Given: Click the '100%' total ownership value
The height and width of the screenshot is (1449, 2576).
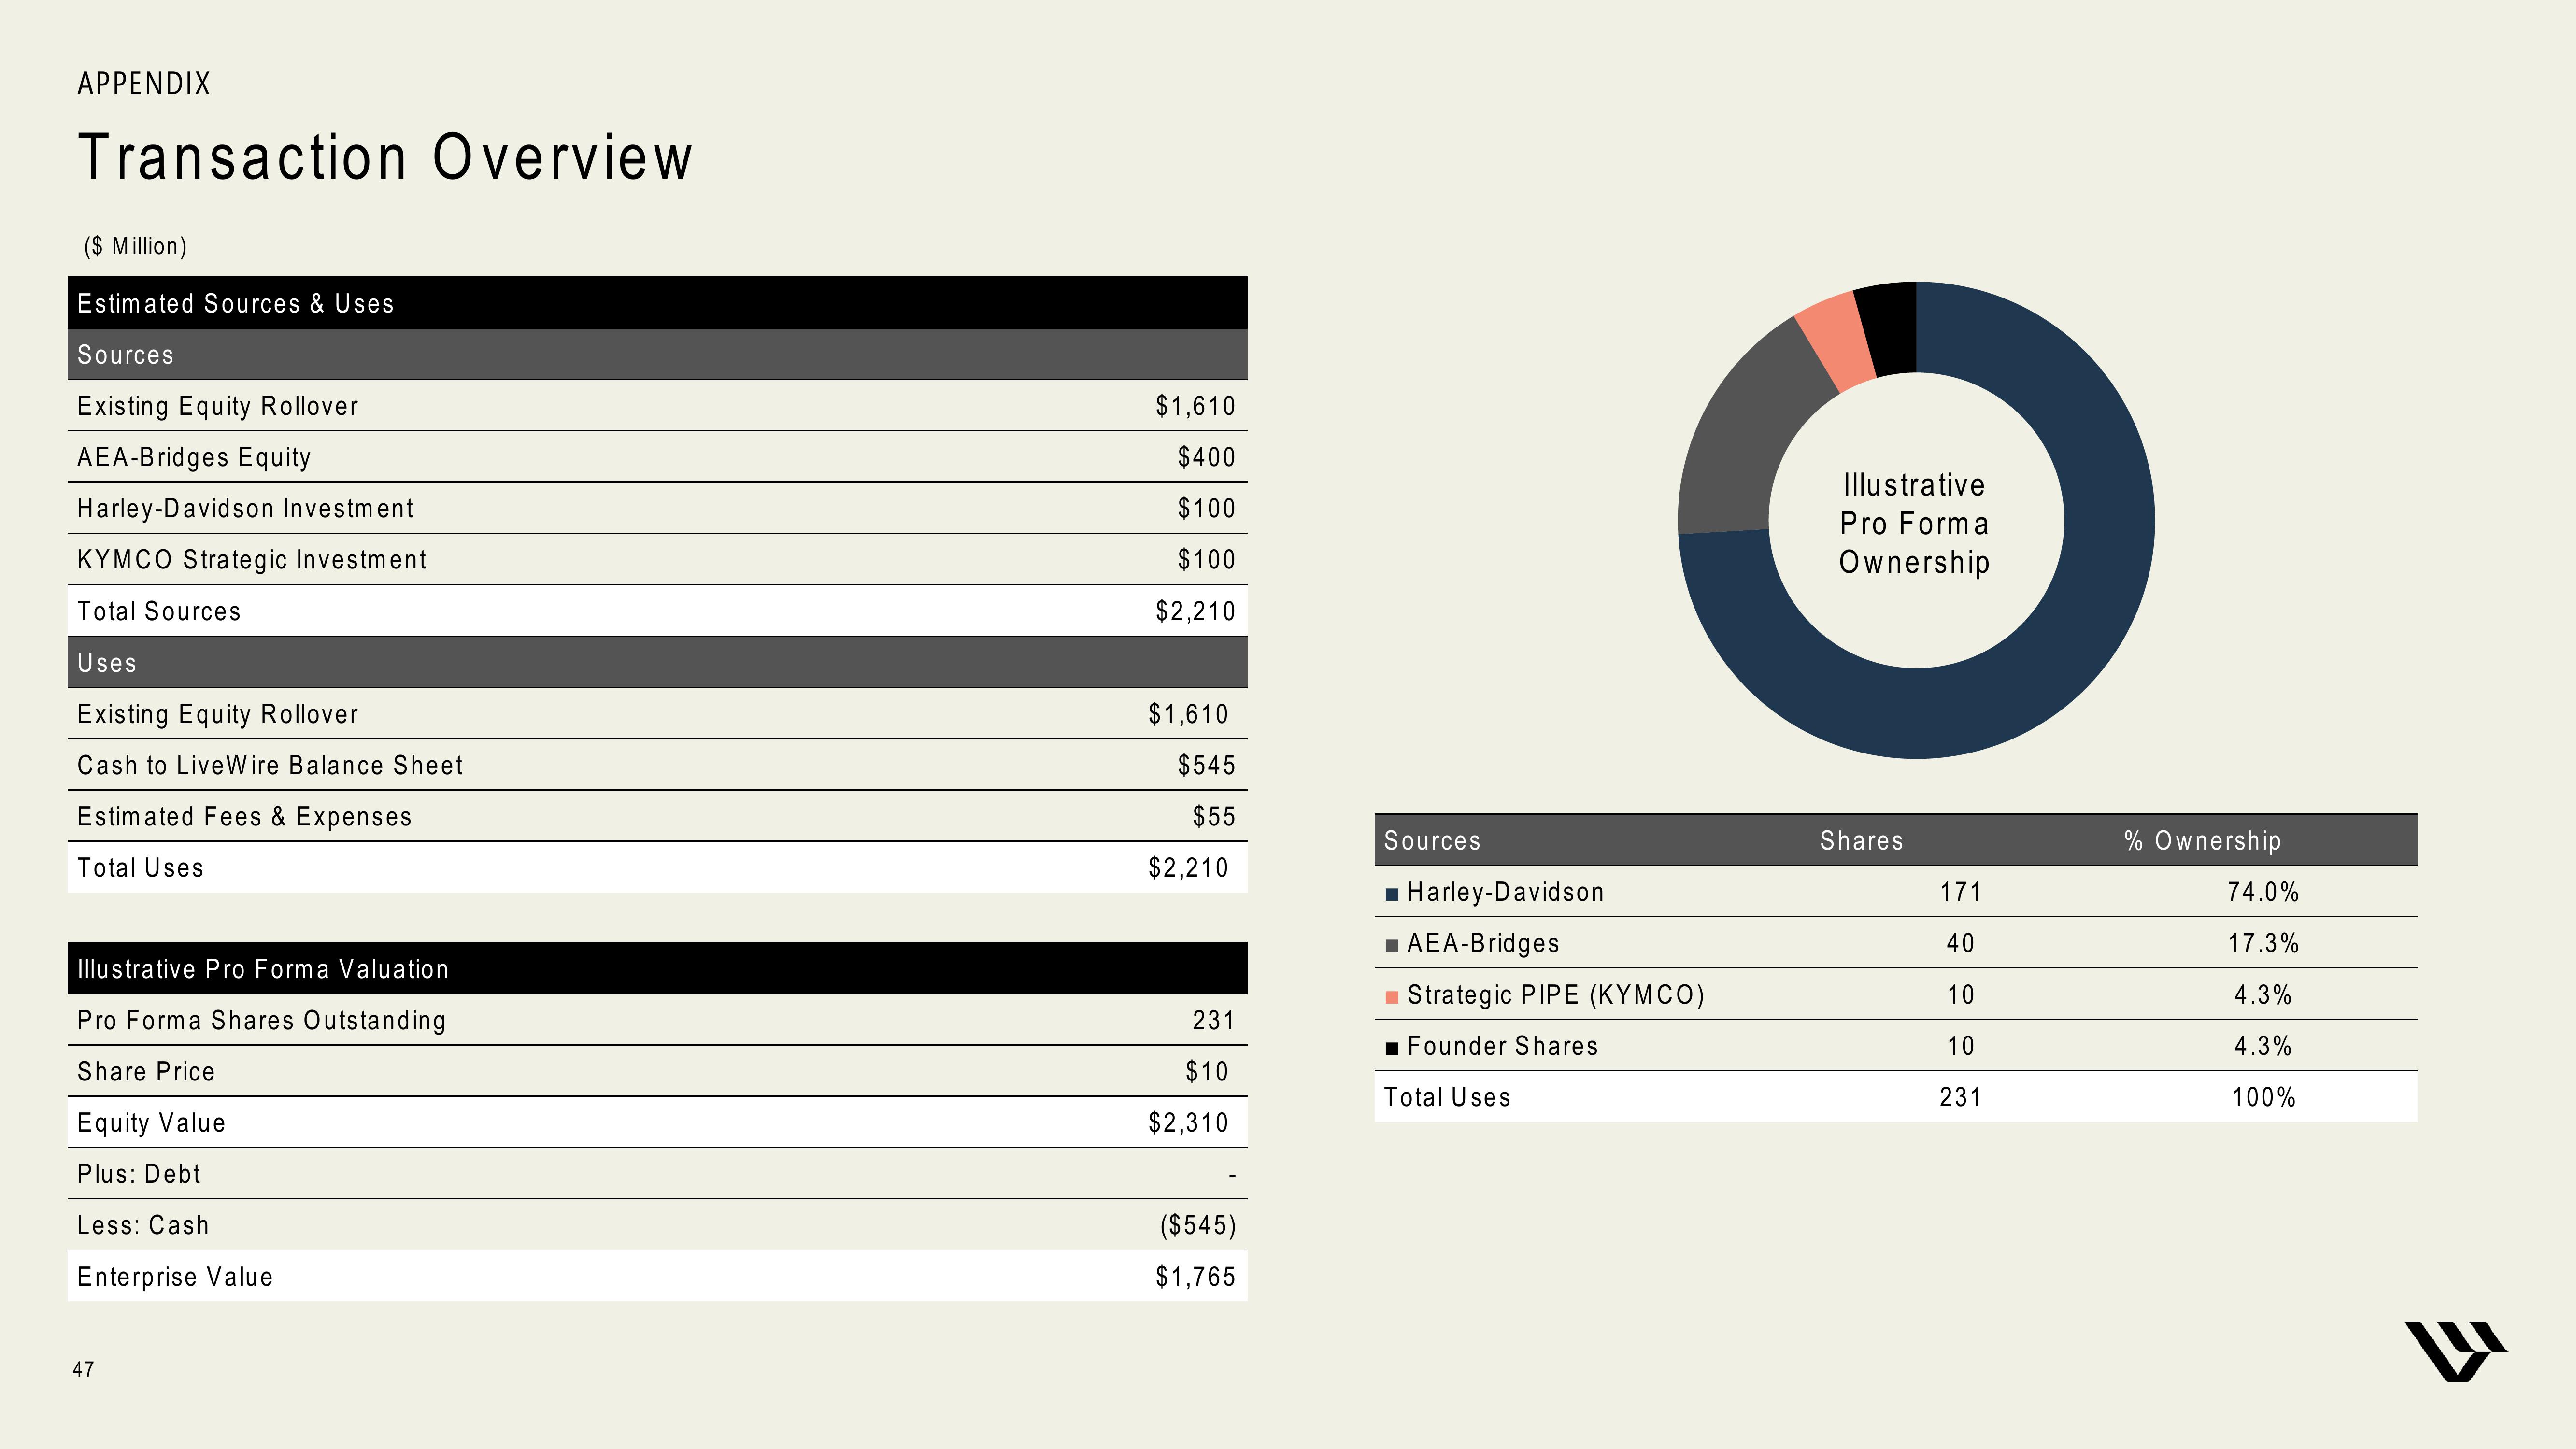Looking at the screenshot, I should [x=2263, y=1097].
